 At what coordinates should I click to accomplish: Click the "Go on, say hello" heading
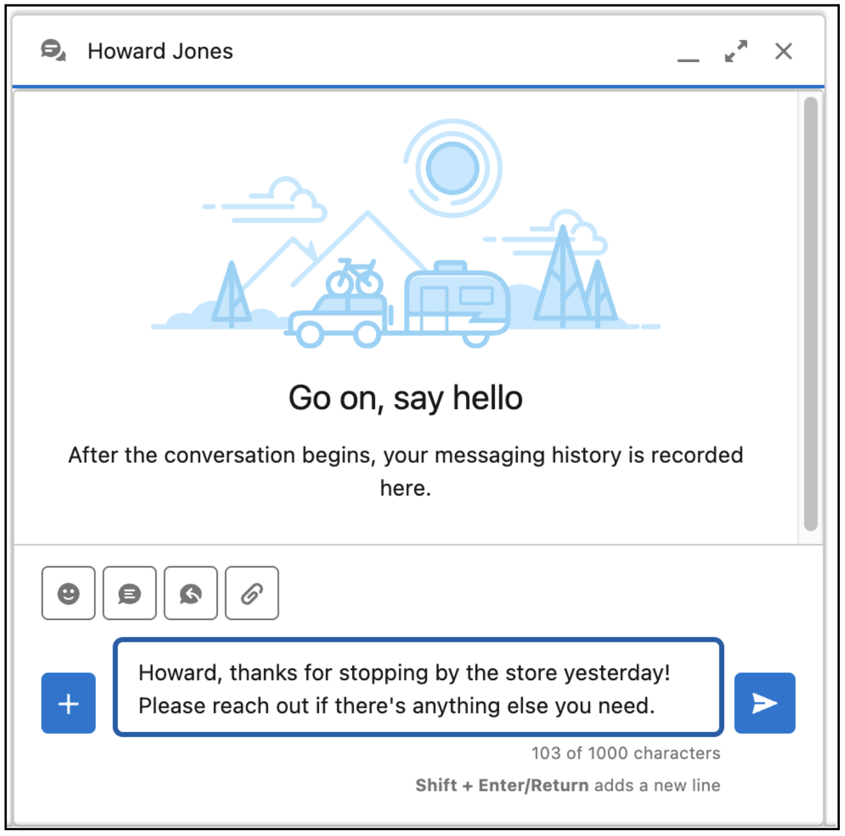coord(405,398)
